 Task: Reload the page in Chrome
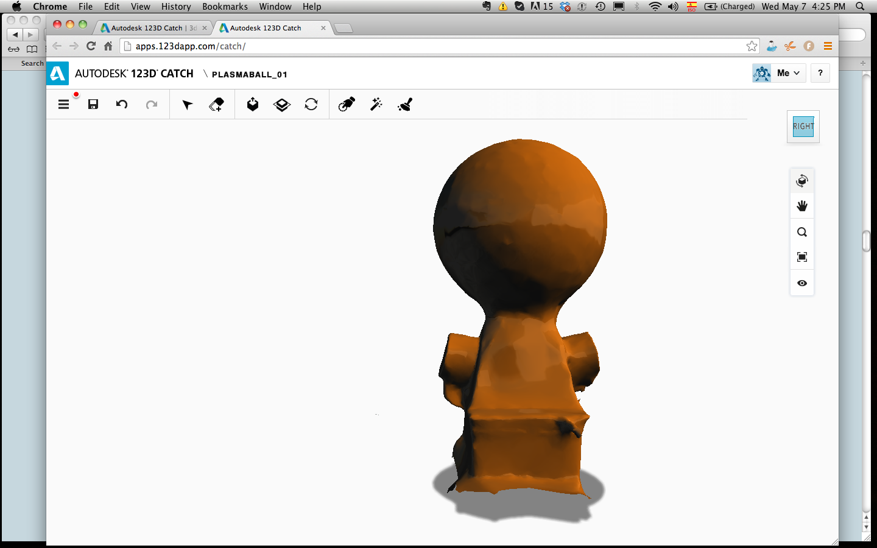[x=91, y=46]
